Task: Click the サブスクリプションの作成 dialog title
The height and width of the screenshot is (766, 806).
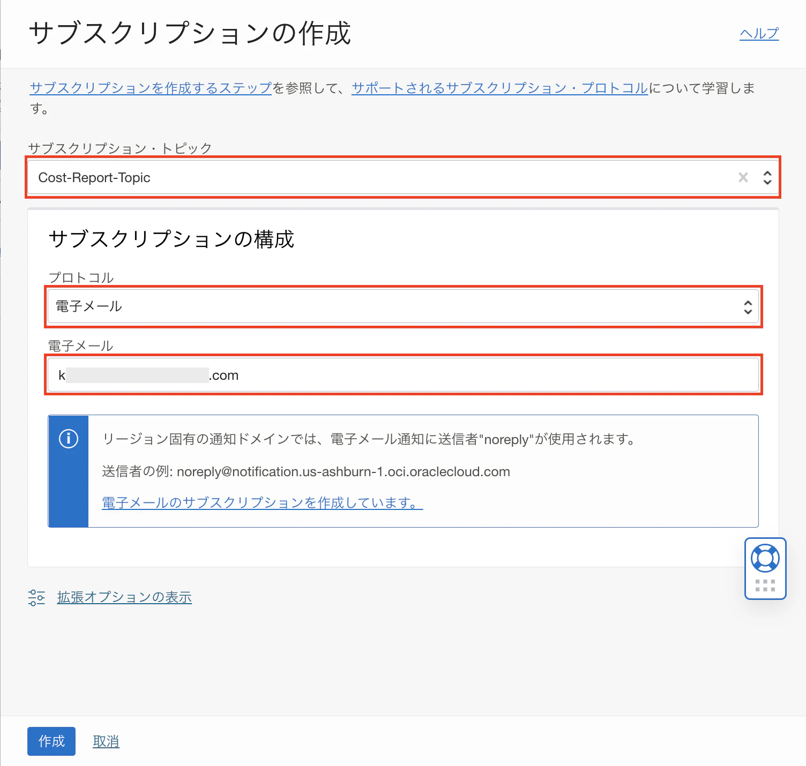Action: 190,33
